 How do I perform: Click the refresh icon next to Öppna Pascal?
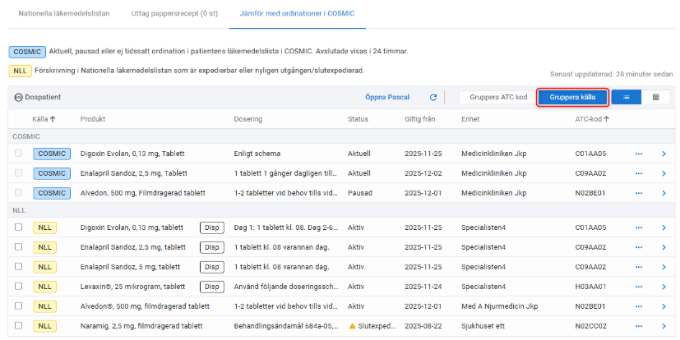[433, 97]
